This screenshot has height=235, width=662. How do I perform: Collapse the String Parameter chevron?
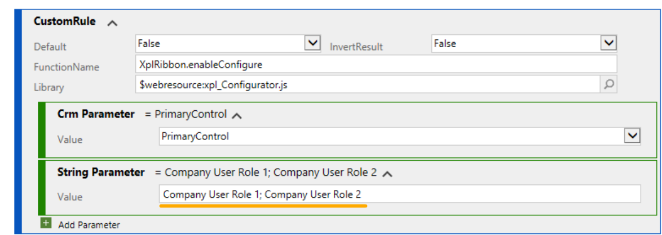pos(387,174)
